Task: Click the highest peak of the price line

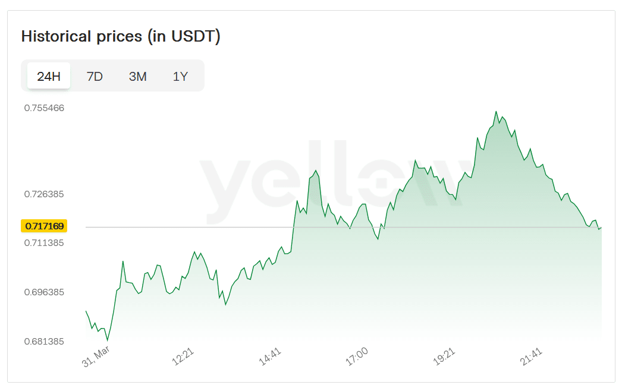Action: tap(496, 112)
